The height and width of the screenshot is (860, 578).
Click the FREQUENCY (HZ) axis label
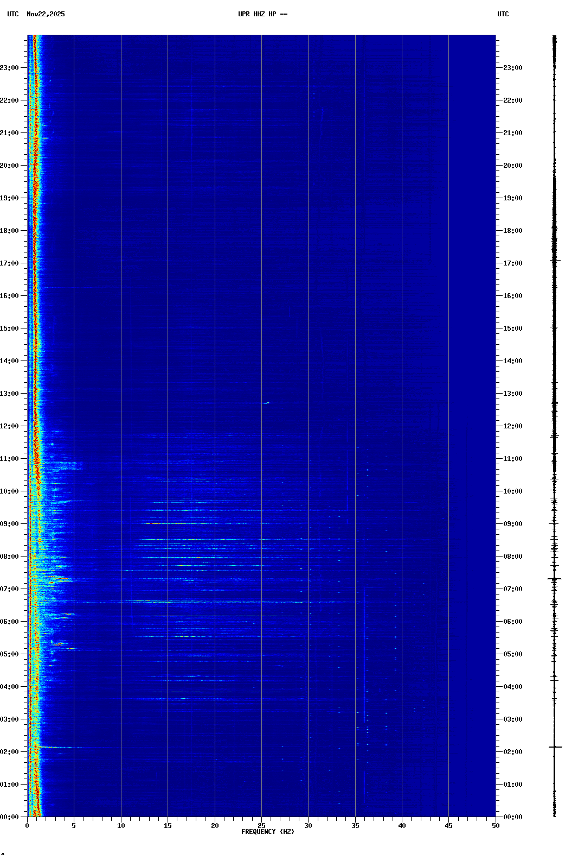268,832
